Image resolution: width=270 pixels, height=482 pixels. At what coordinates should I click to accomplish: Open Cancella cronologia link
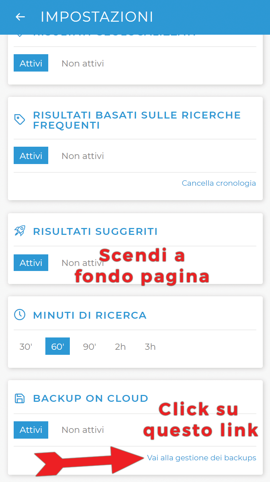(219, 183)
